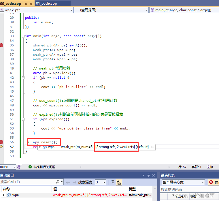Click the main function cube icon
Viewport: 219px width, 201px height.
tap(152, 10)
